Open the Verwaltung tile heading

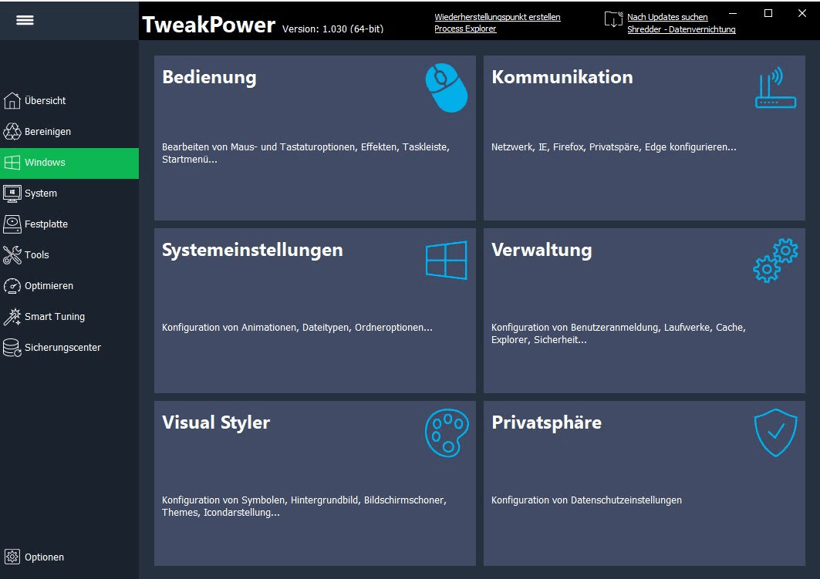[x=542, y=250]
